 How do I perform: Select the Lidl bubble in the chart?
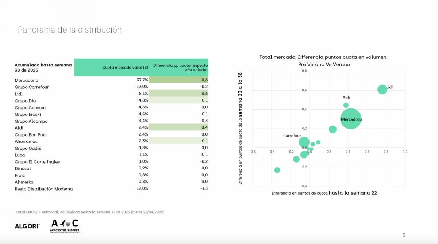click(x=382, y=89)
